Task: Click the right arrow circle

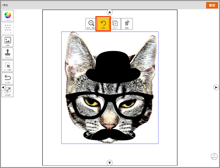Action: 216,87
